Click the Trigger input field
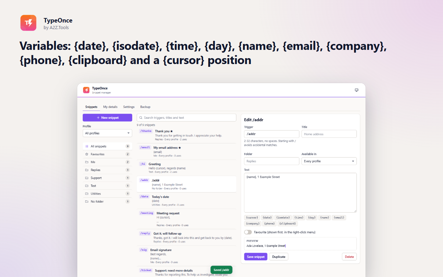This screenshot has height=277, width=443. pyautogui.click(x=272, y=134)
